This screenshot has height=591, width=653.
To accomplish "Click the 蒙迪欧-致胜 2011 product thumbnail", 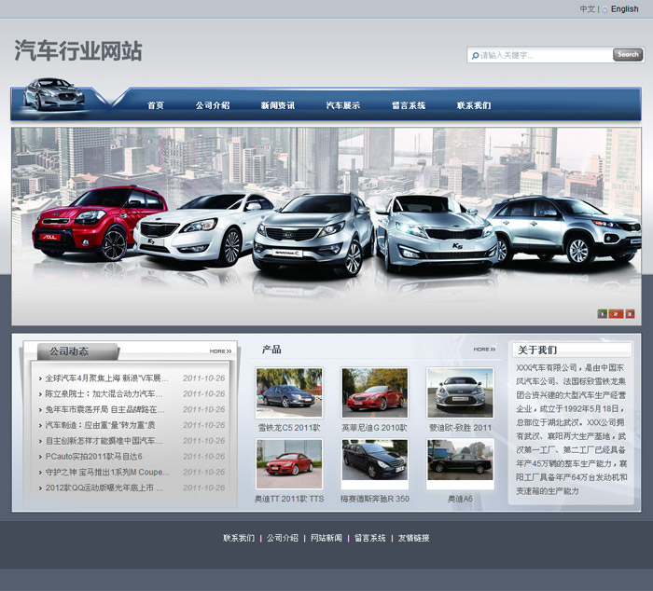I will tap(460, 392).
